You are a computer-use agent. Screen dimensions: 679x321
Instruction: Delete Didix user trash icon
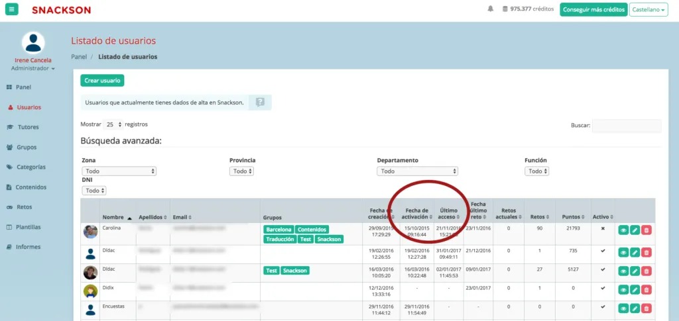point(646,289)
